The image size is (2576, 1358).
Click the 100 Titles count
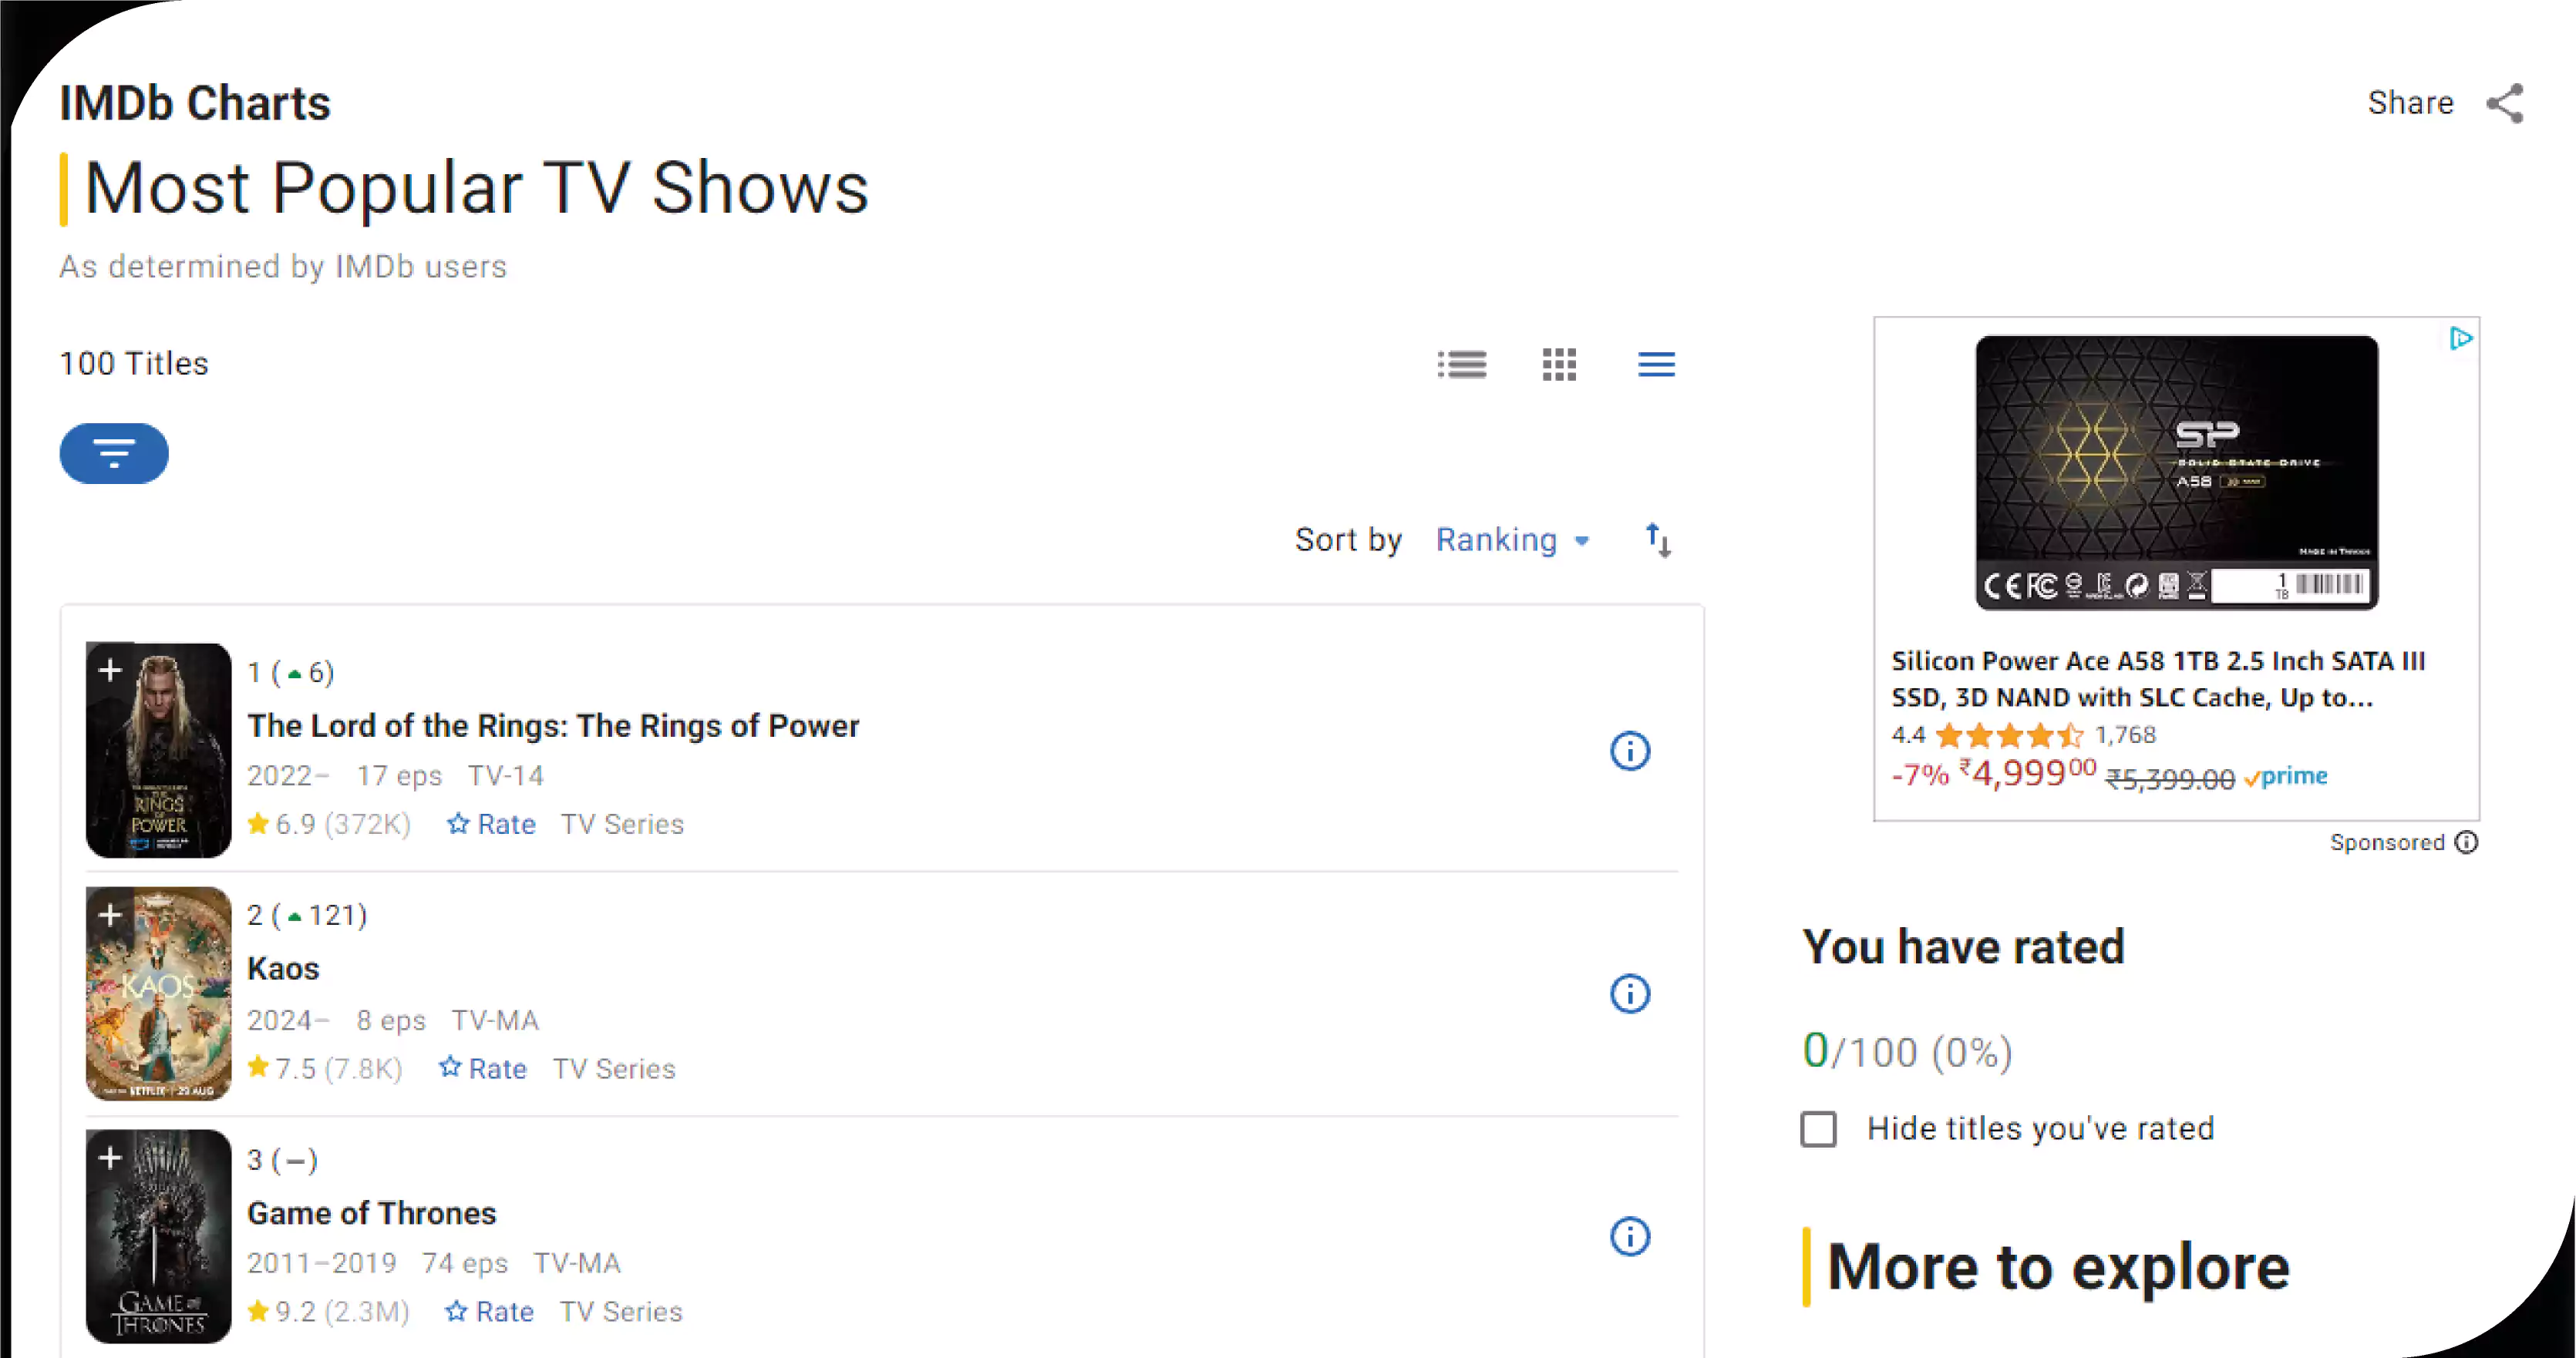coord(134,364)
